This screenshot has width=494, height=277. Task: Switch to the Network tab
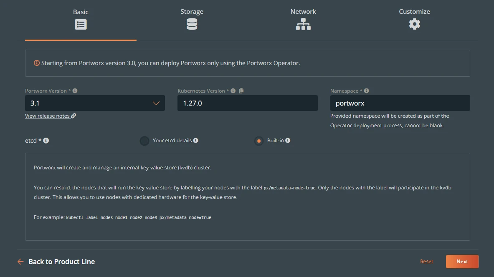click(x=303, y=21)
